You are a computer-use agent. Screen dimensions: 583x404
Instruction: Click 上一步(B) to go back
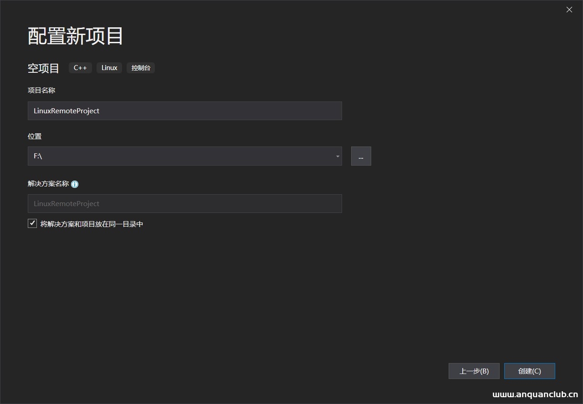[x=474, y=371]
